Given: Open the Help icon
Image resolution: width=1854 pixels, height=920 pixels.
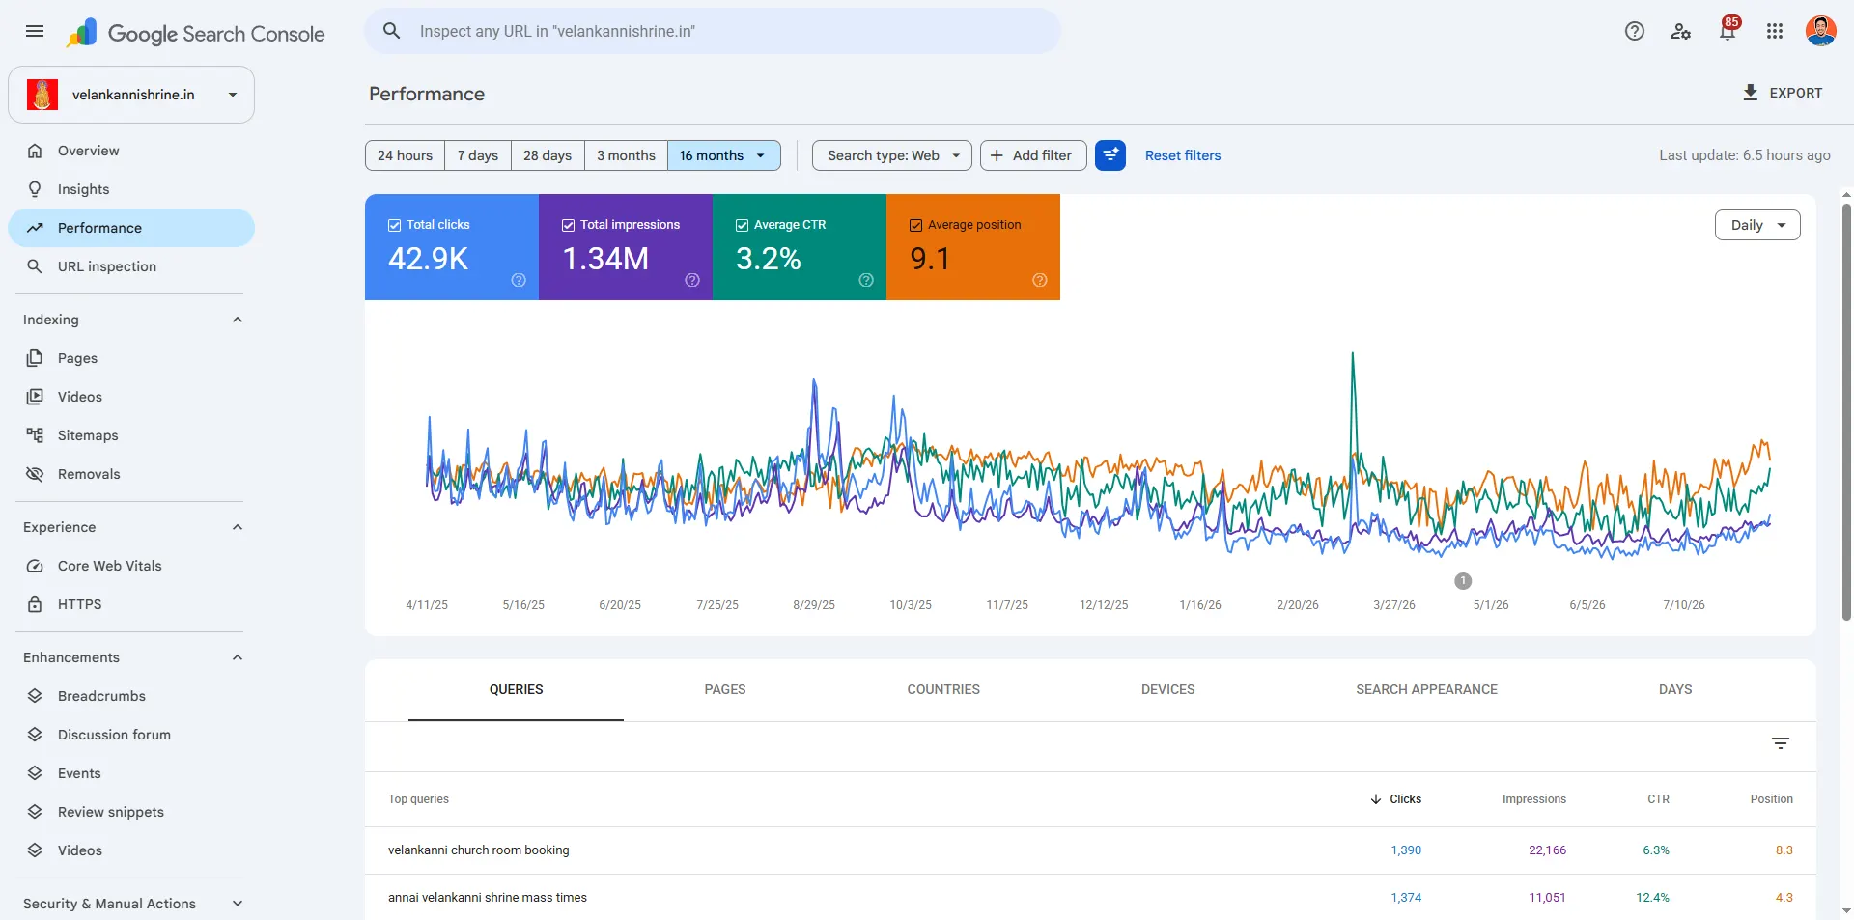Looking at the screenshot, I should click(x=1635, y=31).
